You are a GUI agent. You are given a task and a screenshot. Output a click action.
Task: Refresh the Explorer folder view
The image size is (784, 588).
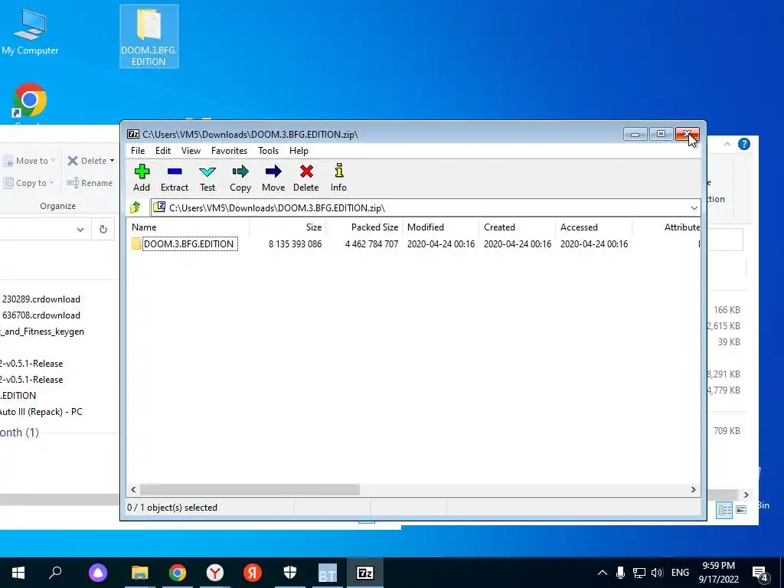(x=103, y=230)
